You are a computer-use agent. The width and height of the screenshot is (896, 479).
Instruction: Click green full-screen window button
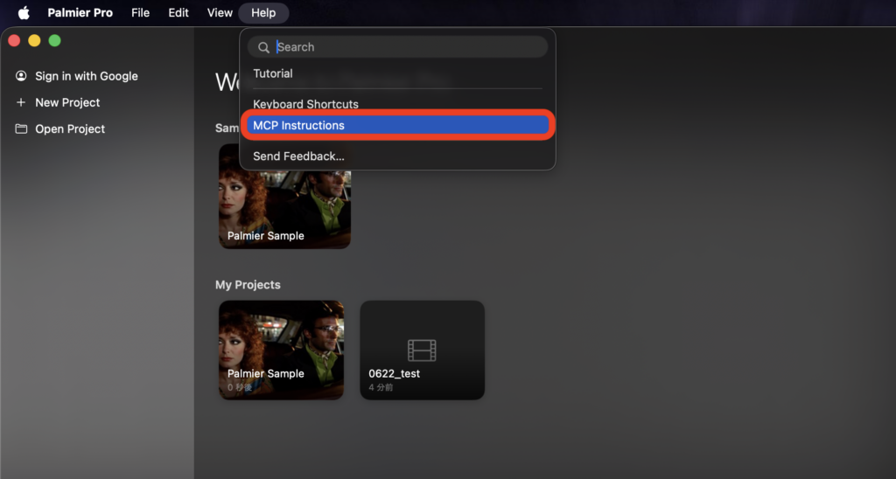[x=55, y=40]
